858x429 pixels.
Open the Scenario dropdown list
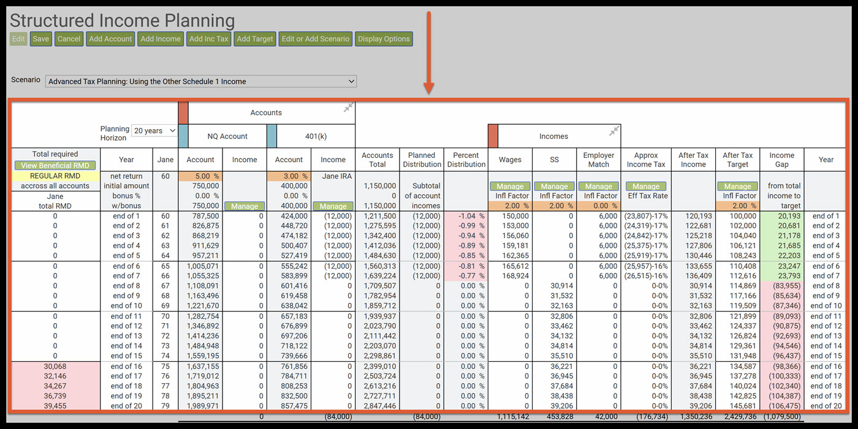[201, 81]
